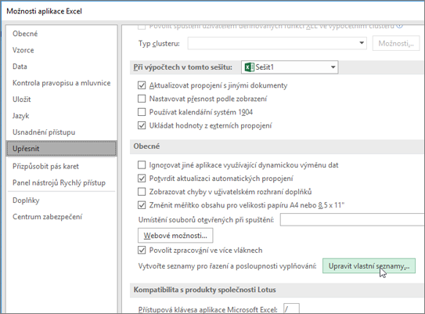
Task: Uncheck Ukládat hodnoty z externích propojení
Action: click(x=142, y=125)
